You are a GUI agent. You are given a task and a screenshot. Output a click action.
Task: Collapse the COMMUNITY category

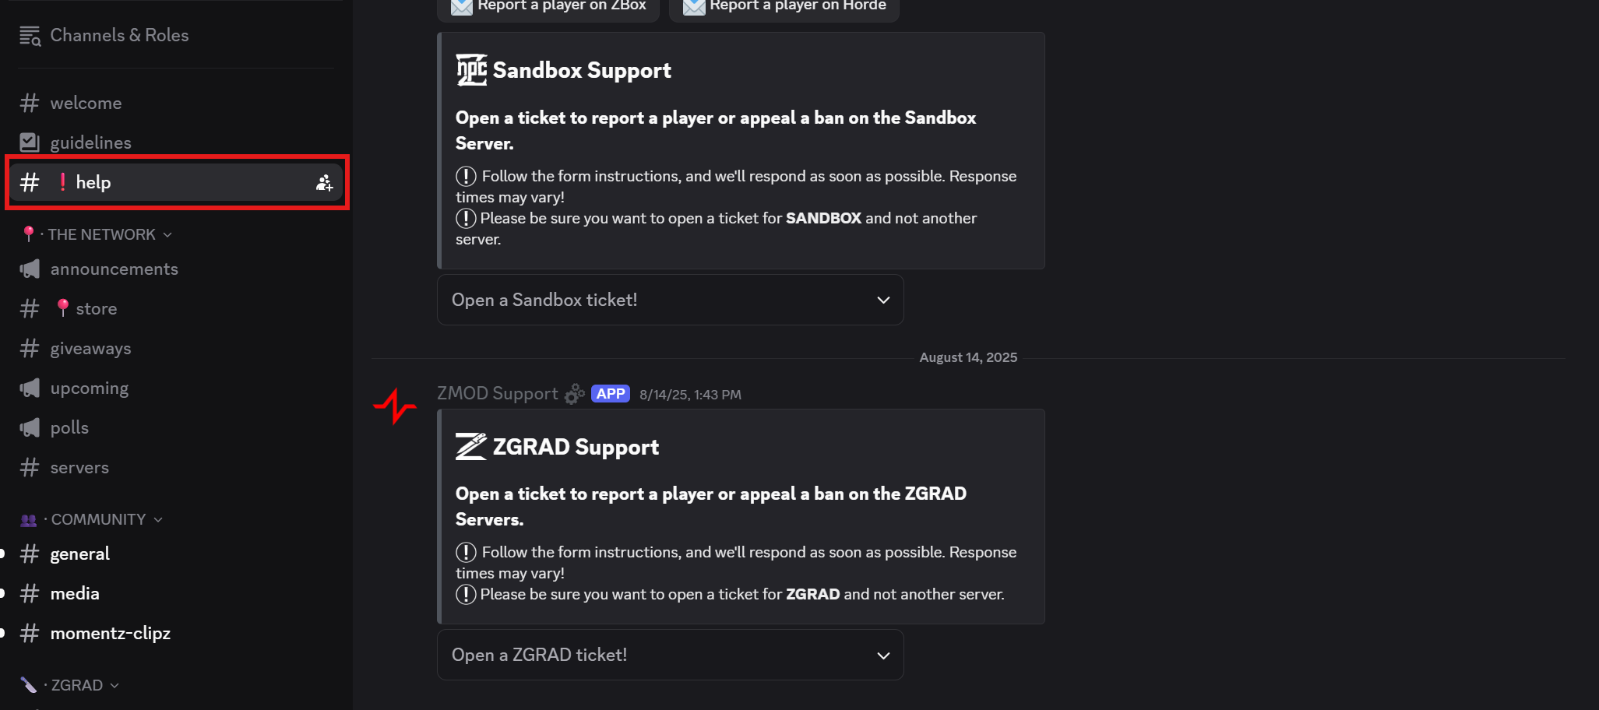pyautogui.click(x=98, y=519)
